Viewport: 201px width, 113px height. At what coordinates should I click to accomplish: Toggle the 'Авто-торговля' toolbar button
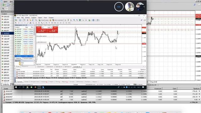click(57, 20)
